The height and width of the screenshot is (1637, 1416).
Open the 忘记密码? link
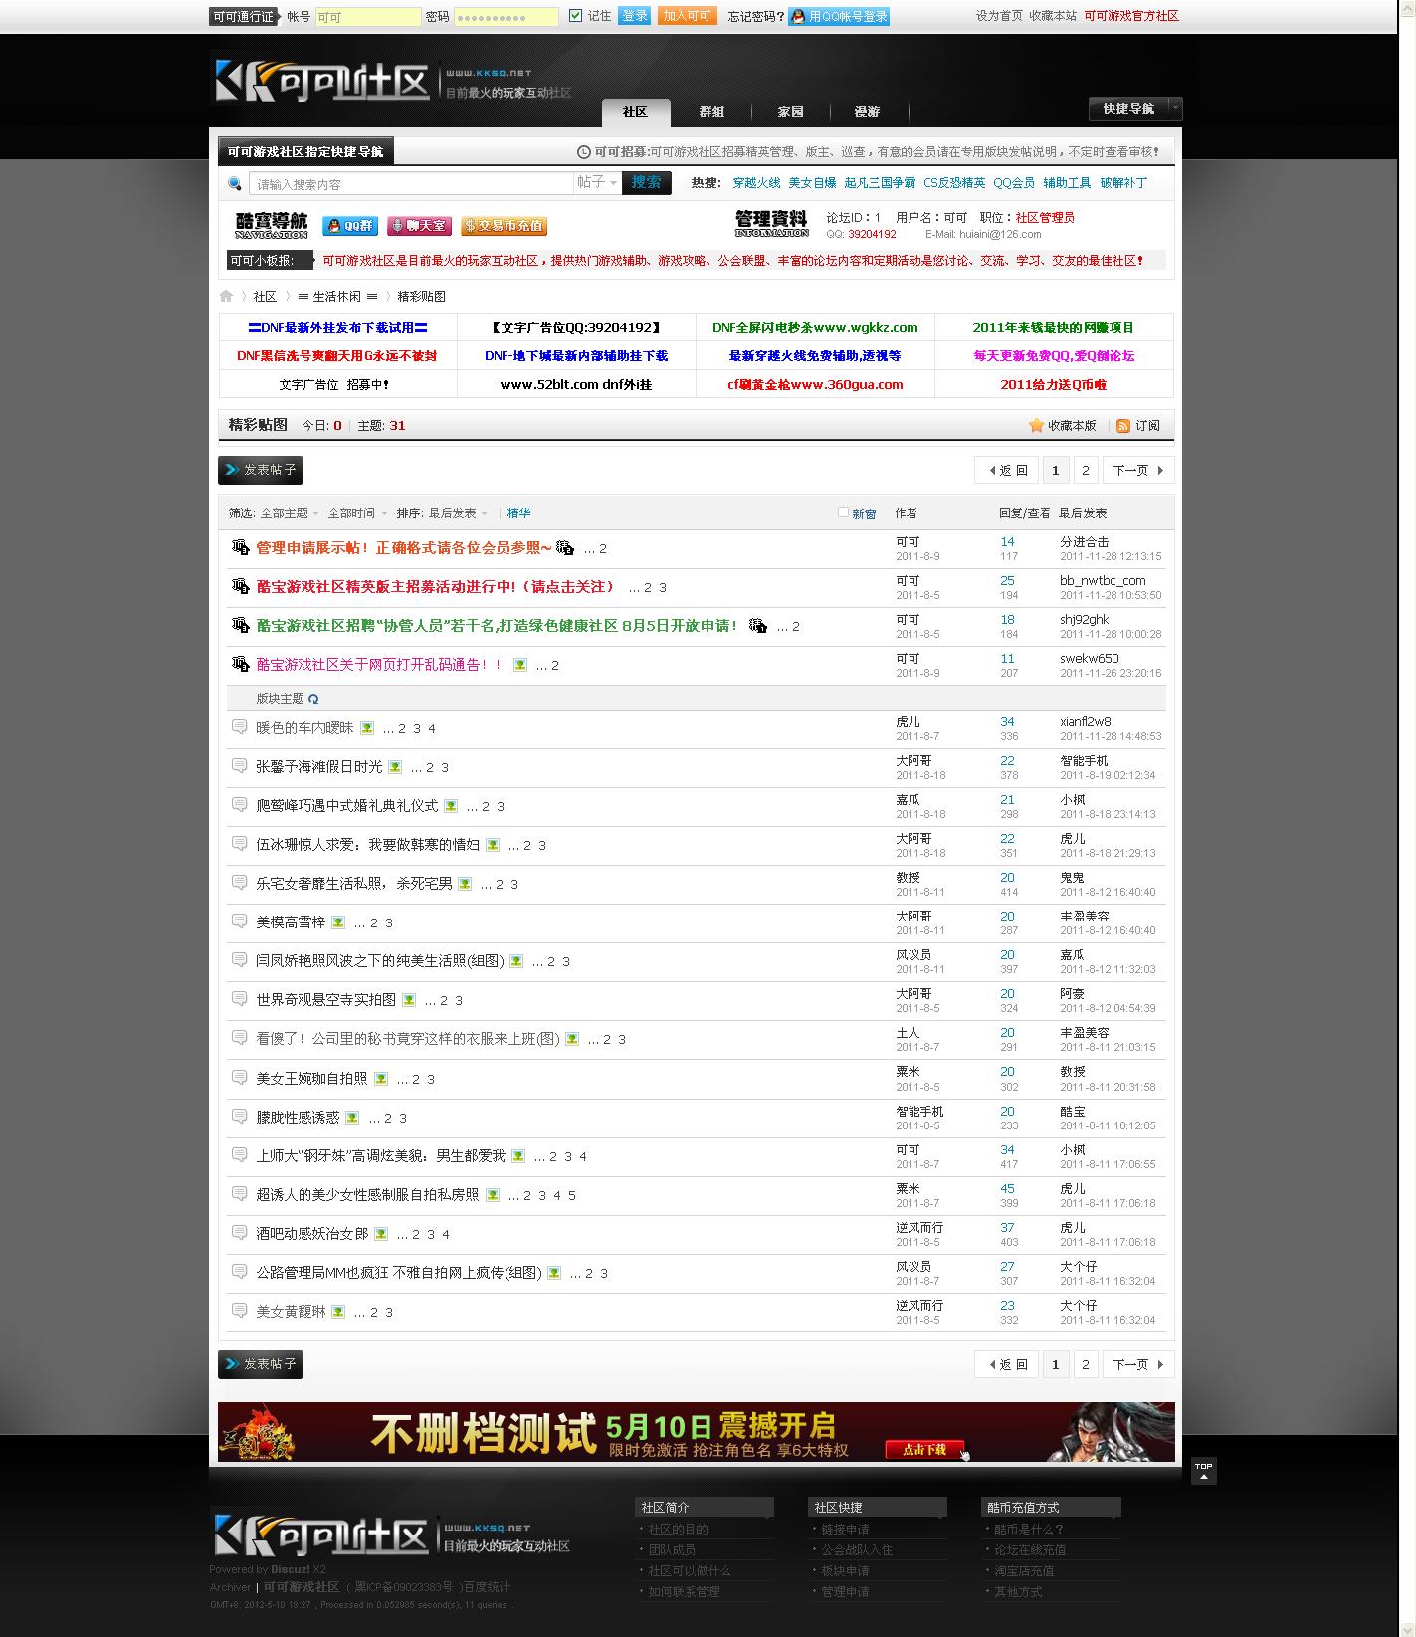(x=756, y=16)
